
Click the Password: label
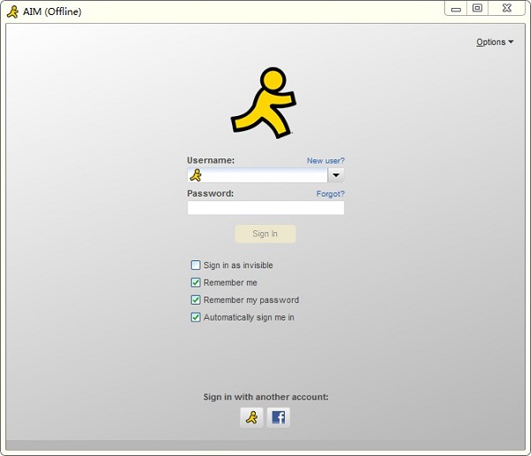[x=211, y=193]
